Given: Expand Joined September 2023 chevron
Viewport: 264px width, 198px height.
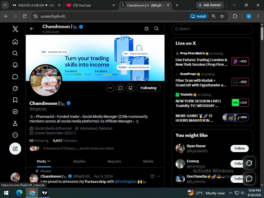Looking at the screenshot, I should (75, 133).
